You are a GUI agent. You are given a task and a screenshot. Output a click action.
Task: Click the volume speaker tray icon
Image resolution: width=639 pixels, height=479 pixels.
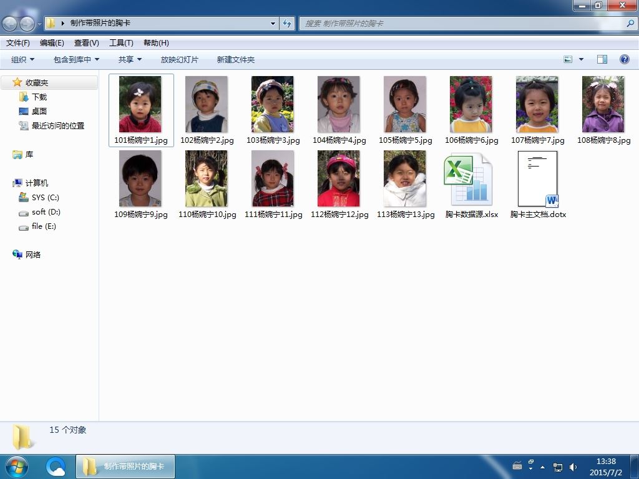click(x=573, y=467)
